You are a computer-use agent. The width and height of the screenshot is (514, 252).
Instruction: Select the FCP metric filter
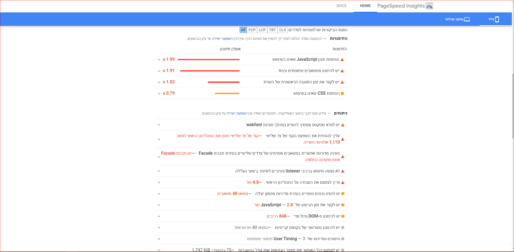252,30
